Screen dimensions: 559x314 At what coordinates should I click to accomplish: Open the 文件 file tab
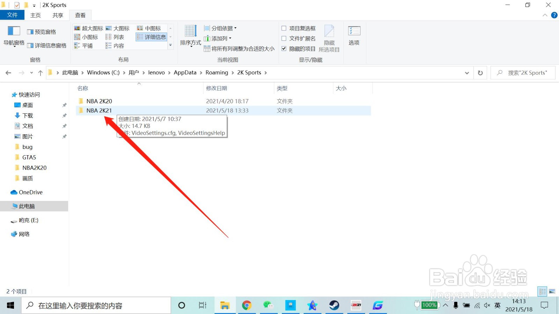point(12,15)
